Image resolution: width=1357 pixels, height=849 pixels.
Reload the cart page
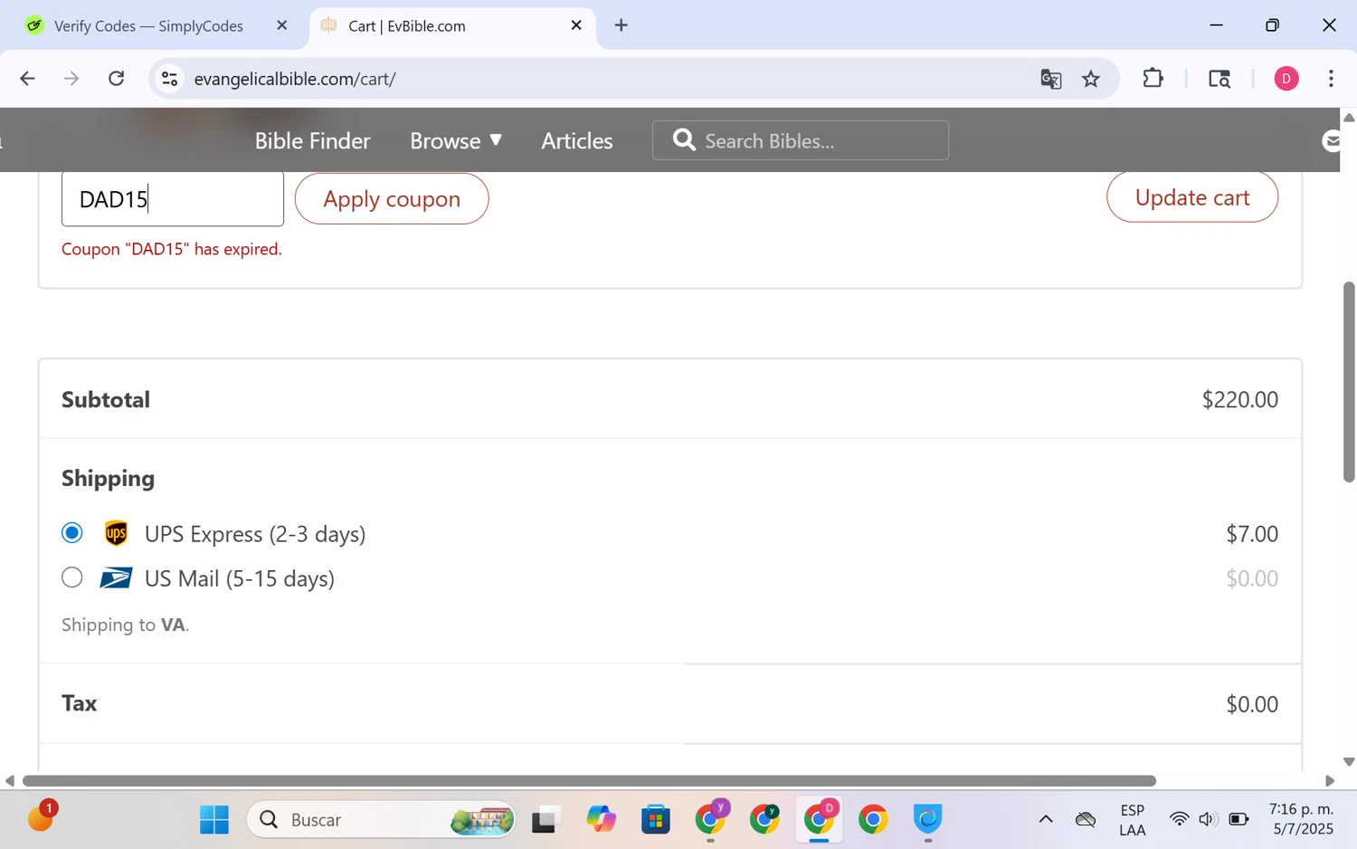117,79
